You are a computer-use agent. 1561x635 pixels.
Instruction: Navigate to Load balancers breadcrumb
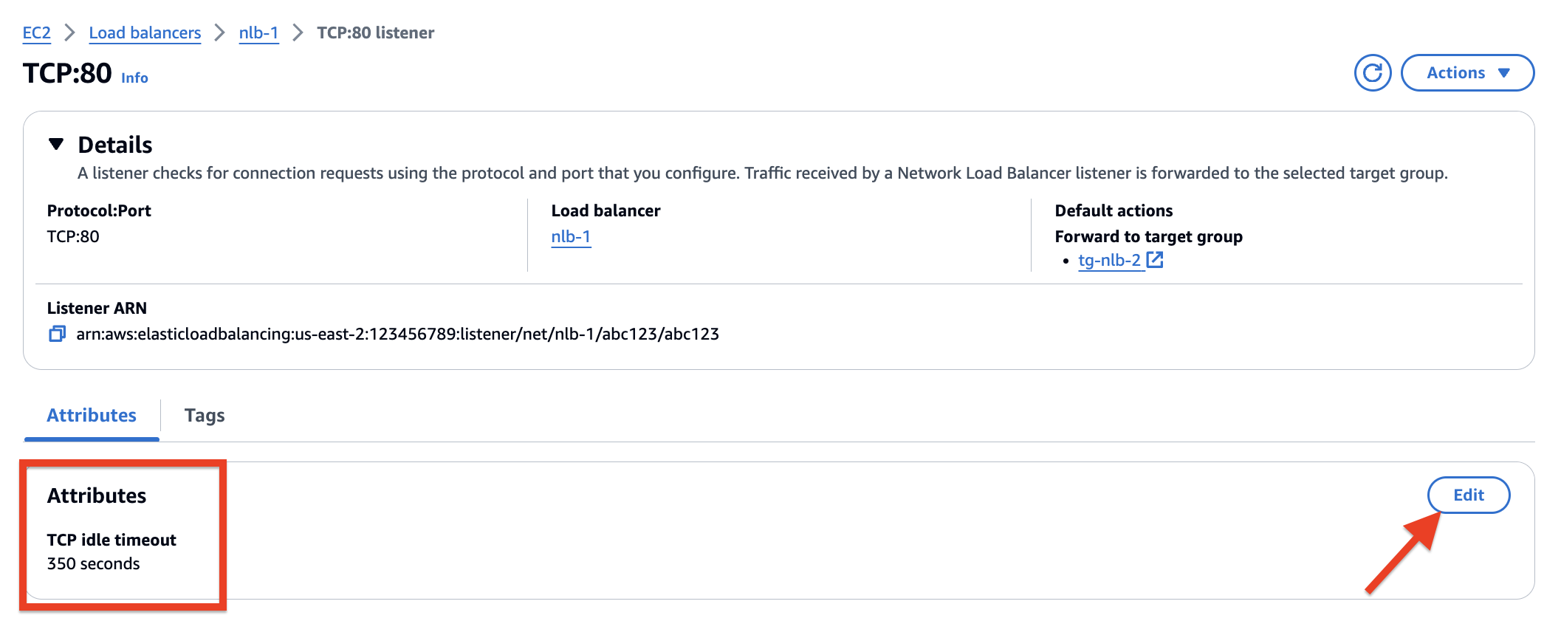(x=145, y=33)
